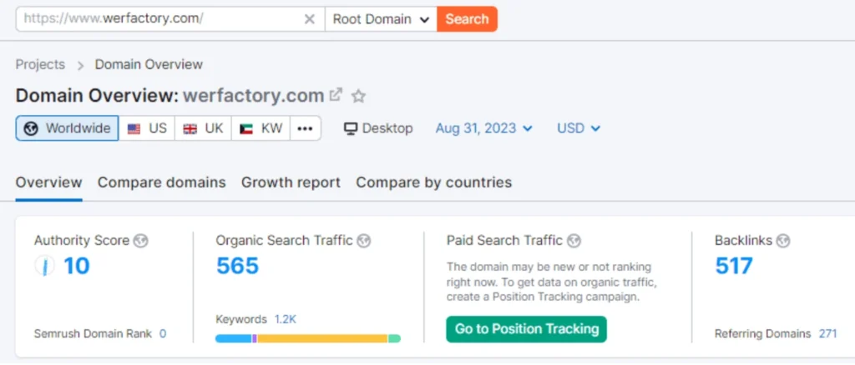
Task: Click the Desktop monitor icon
Action: tap(351, 128)
